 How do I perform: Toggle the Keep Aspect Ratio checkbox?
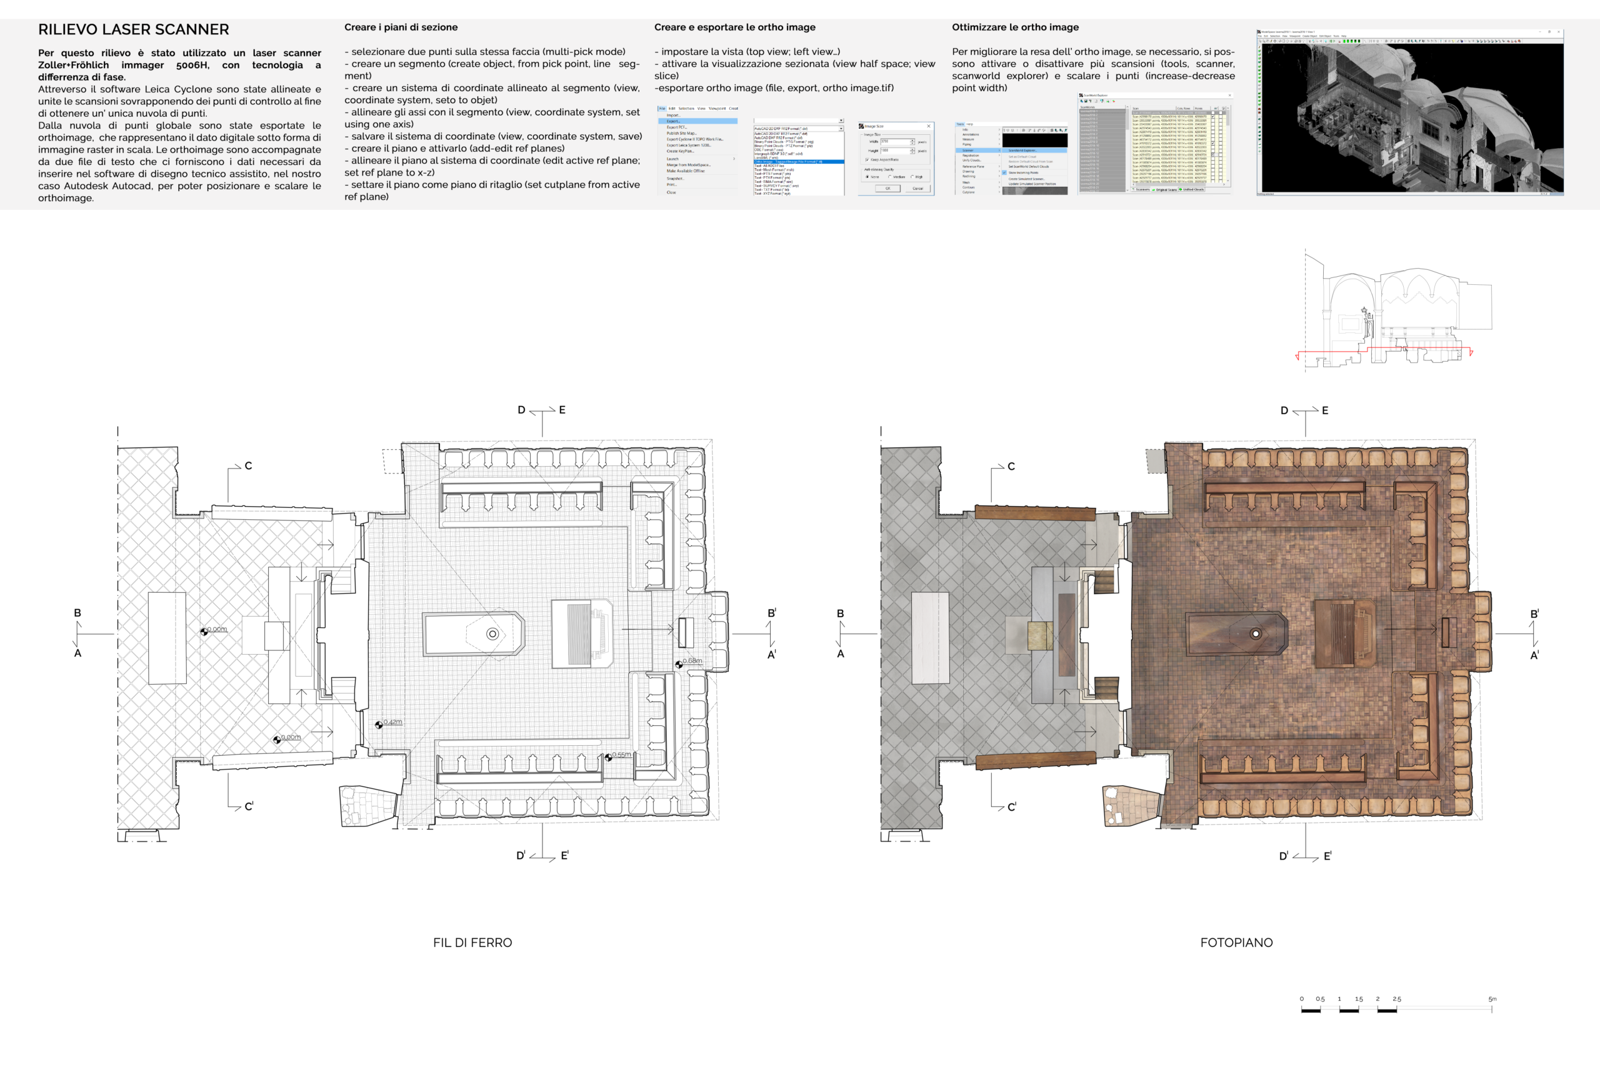867,160
